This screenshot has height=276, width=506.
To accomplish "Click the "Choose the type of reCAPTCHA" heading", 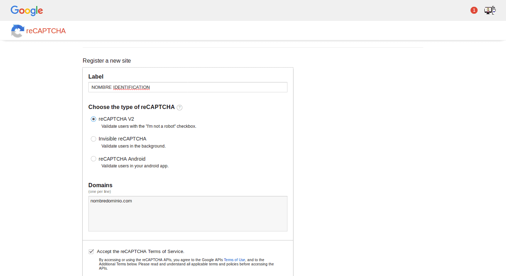I will tap(131, 107).
